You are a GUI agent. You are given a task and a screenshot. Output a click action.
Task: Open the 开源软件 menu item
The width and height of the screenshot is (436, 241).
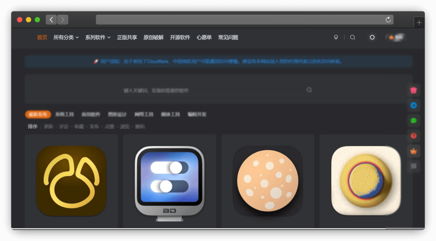(180, 37)
